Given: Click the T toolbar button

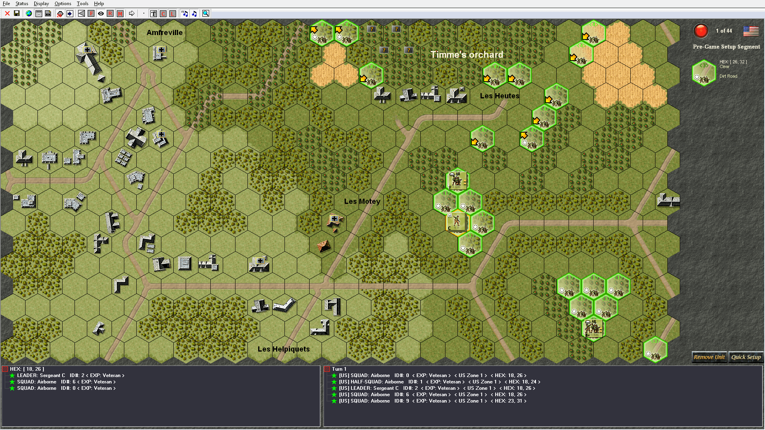Looking at the screenshot, I should [x=153, y=14].
